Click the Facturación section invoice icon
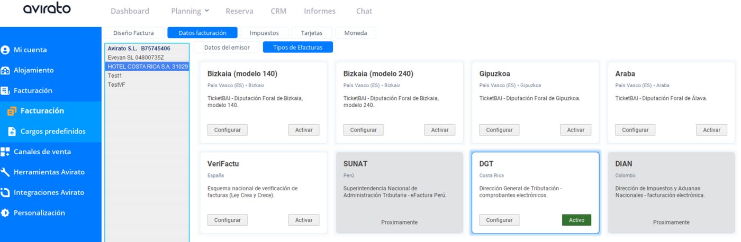This screenshot has width=741, height=242. 5,91
